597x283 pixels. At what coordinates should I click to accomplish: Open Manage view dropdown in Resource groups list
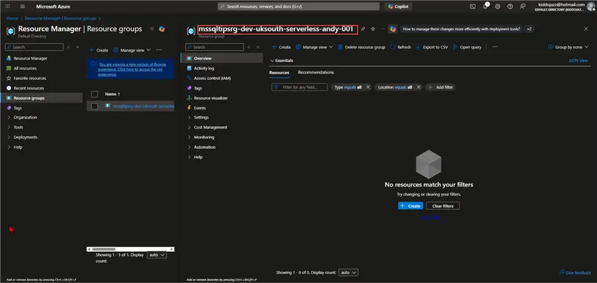tap(132, 50)
